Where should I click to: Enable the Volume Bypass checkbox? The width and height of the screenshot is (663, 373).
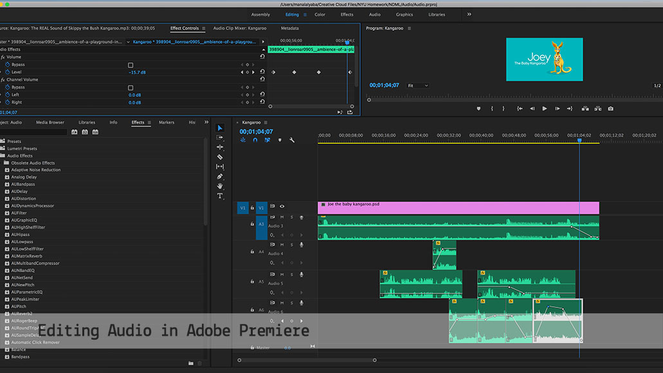click(x=131, y=65)
